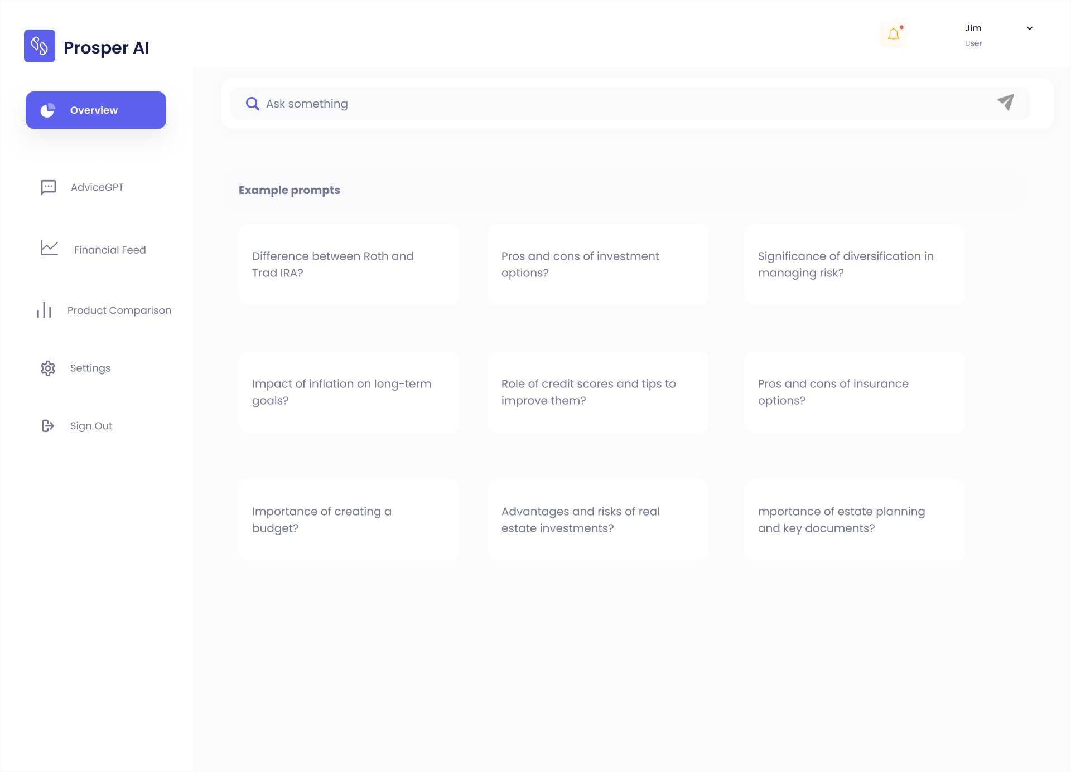Open the Jim user profile menu
Image resolution: width=1071 pixels, height=772 pixels.
973,35
